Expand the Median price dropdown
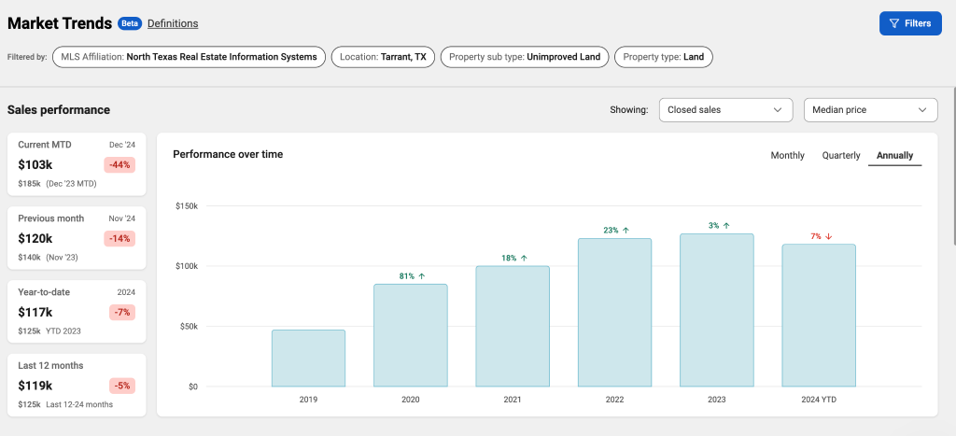The width and height of the screenshot is (956, 436). click(x=871, y=110)
